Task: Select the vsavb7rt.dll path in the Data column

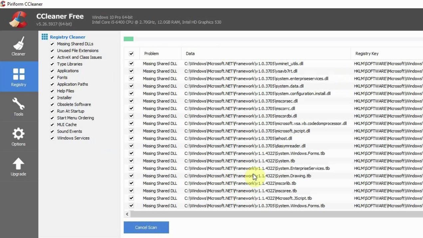Action: pos(241,71)
